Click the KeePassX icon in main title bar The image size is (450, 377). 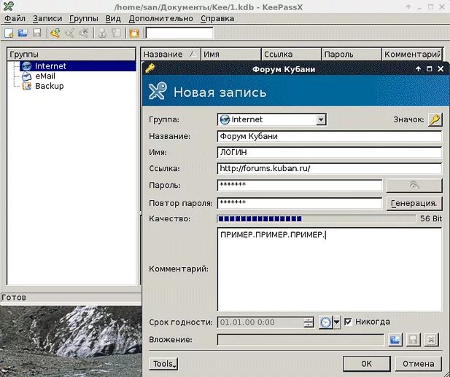[8, 7]
